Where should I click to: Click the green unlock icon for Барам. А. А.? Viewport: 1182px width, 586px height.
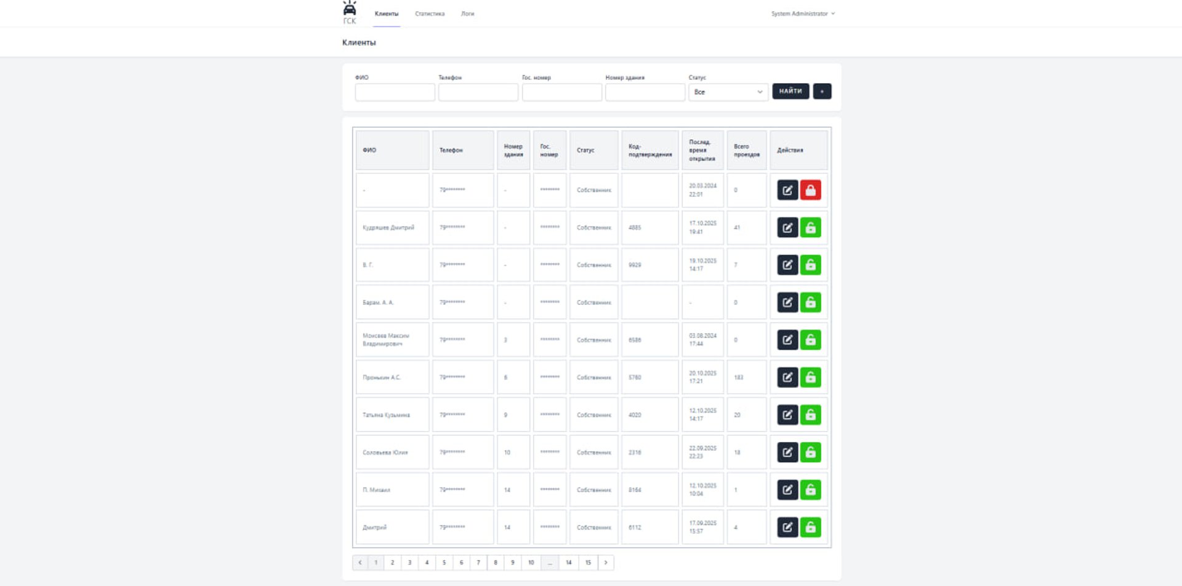(x=810, y=303)
